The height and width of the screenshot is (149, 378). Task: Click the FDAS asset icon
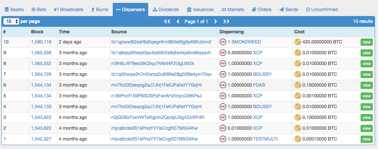(223, 85)
